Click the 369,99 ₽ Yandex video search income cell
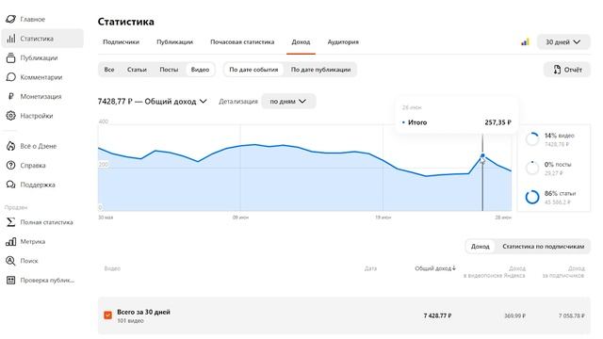This screenshot has height=339, width=603. point(515,315)
